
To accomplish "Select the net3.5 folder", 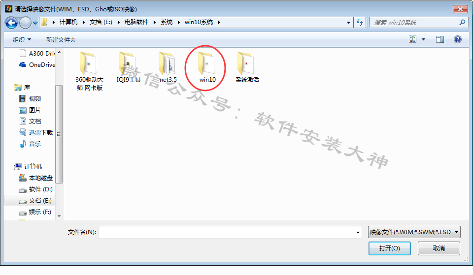I will 168,67.
